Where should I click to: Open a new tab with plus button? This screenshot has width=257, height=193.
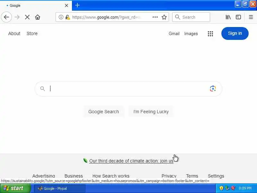(77, 5)
